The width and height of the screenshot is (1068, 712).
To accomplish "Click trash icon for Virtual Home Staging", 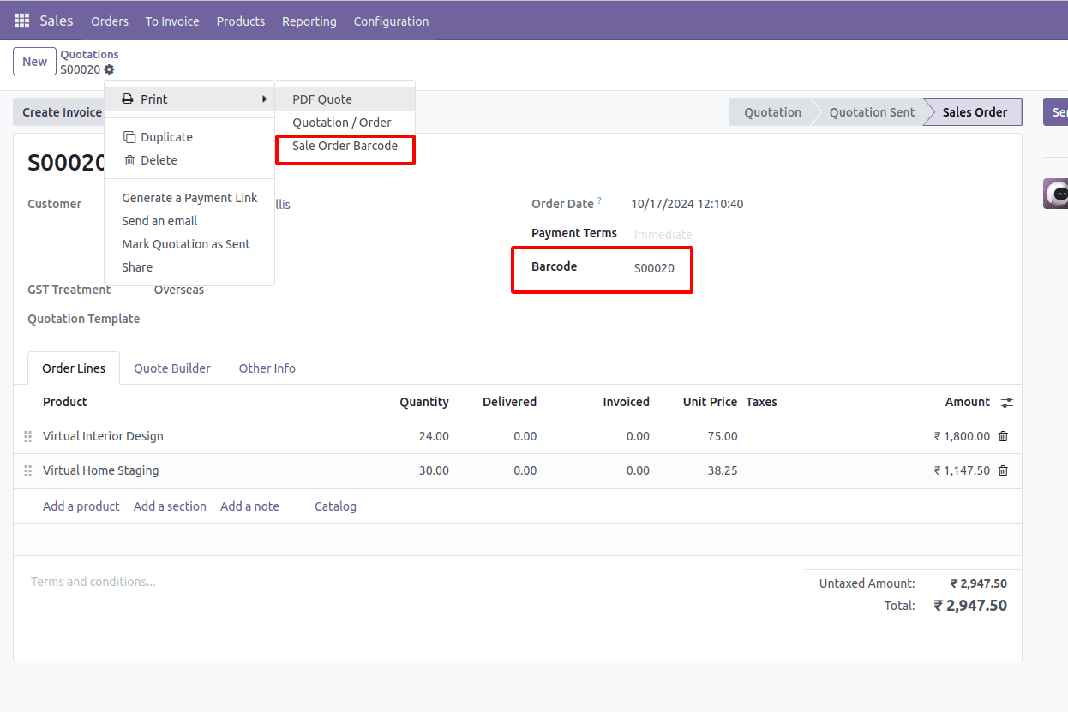I will 1003,470.
